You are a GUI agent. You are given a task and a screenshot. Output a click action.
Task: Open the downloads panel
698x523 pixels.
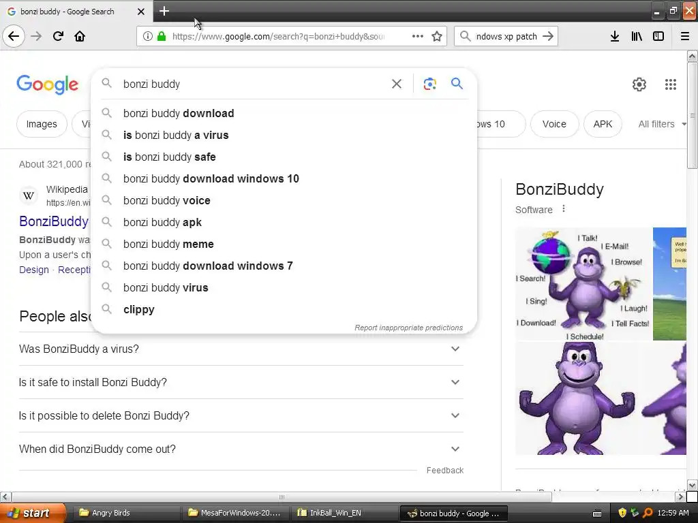pyautogui.click(x=615, y=36)
